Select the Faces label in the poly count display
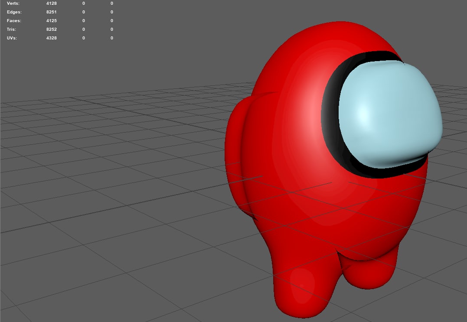Image resolution: width=467 pixels, height=322 pixels. tap(14, 20)
